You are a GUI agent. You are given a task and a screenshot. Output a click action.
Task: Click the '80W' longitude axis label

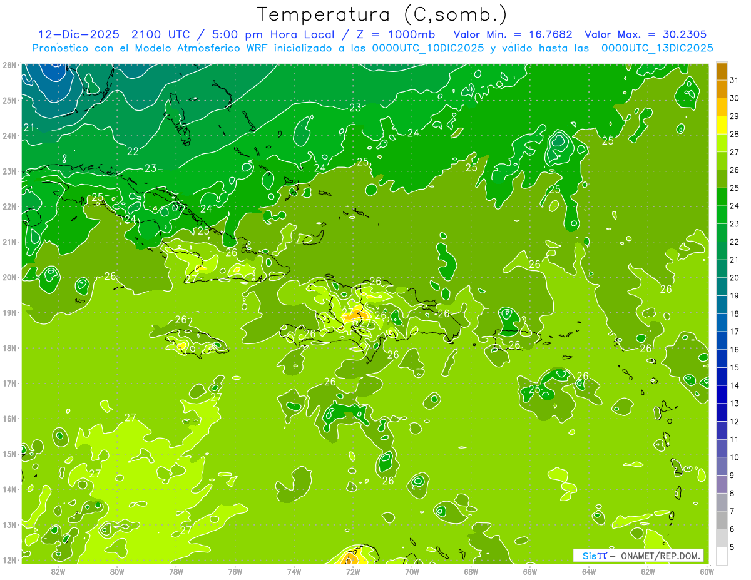click(x=117, y=571)
